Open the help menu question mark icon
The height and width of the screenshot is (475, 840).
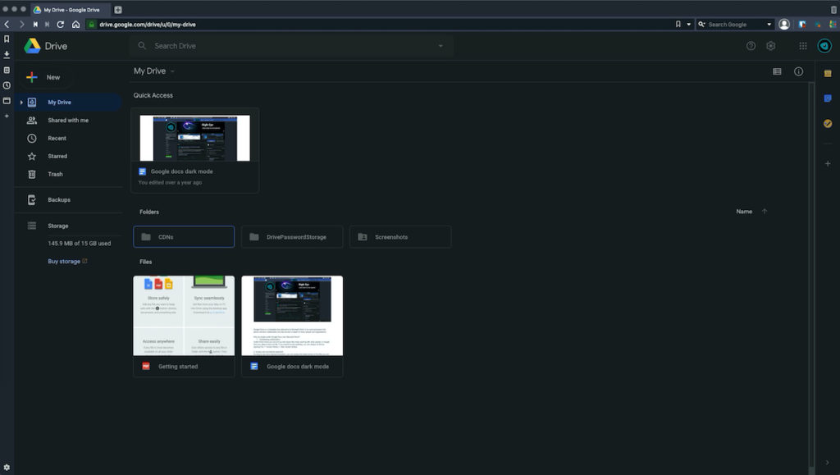click(x=751, y=46)
